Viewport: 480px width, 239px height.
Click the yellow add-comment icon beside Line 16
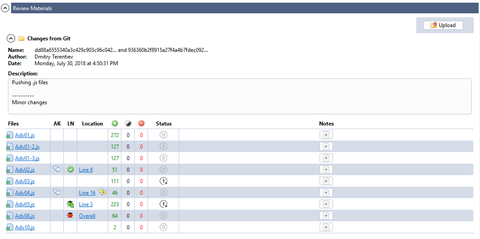click(x=102, y=192)
